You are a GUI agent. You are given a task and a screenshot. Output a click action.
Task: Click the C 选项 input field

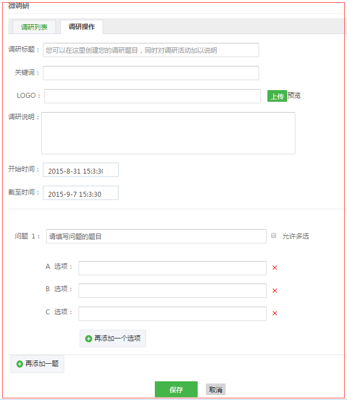[x=172, y=314]
